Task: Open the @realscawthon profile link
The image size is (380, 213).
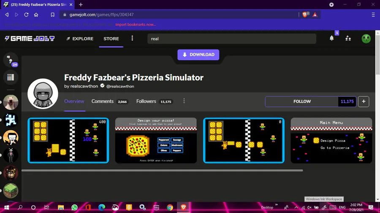Action: point(120,86)
